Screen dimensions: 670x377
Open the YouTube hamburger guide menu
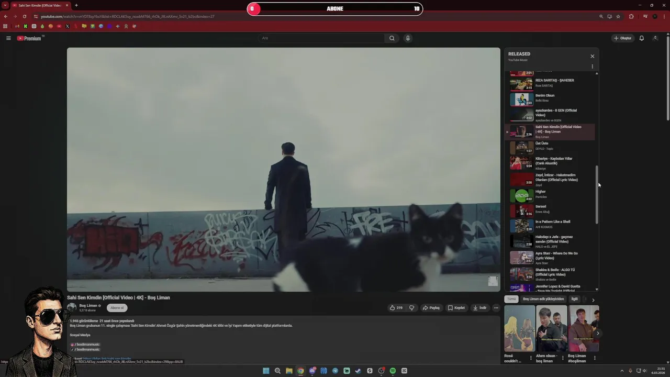pyautogui.click(x=8, y=38)
